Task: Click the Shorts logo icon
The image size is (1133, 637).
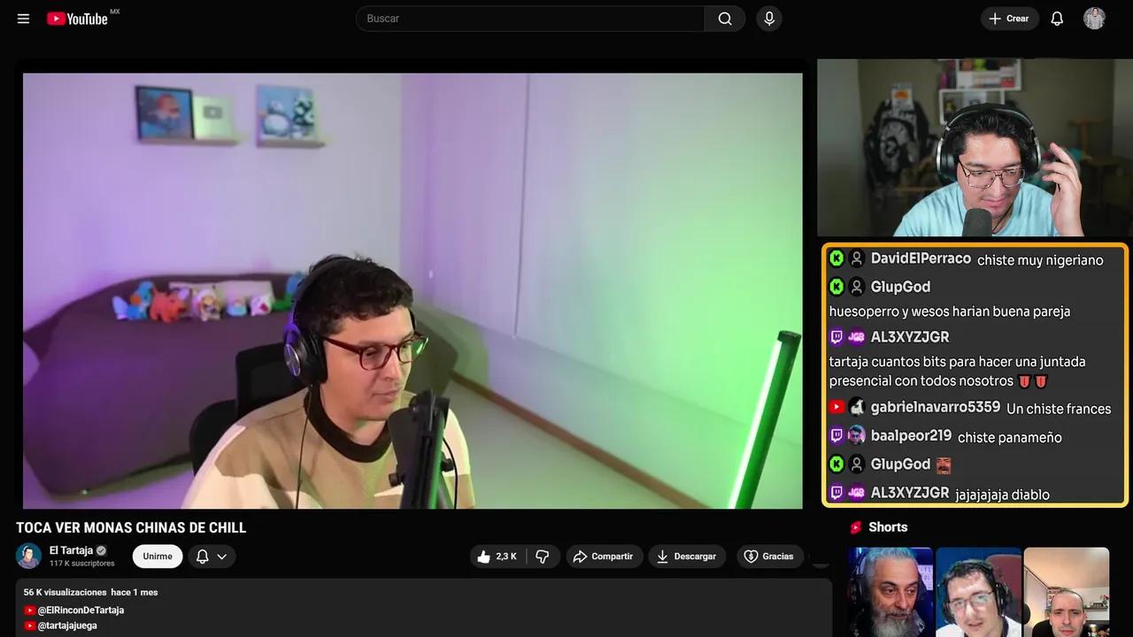Action: coord(856,527)
